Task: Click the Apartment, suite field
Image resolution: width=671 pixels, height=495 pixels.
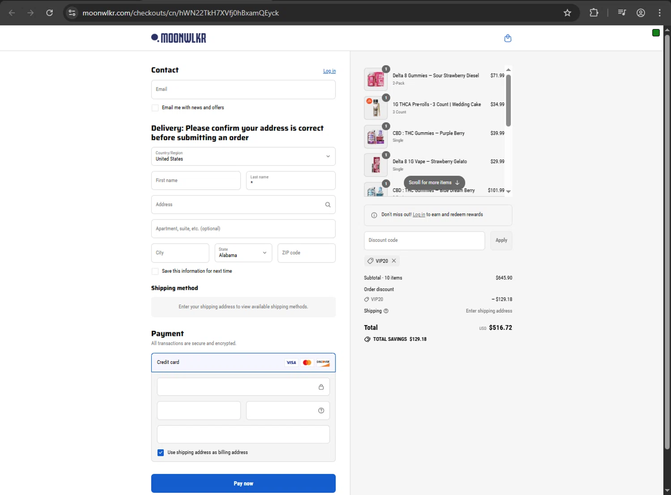Action: point(243,229)
